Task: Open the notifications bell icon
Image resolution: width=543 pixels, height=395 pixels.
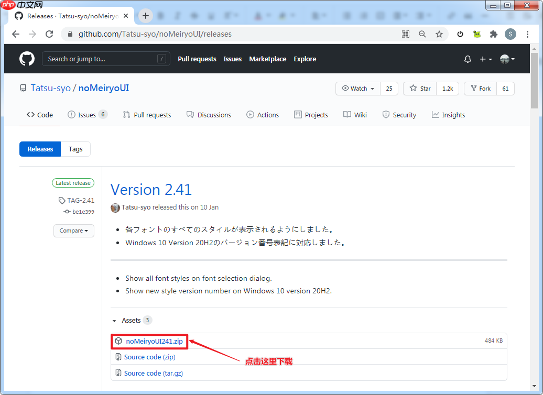Action: point(468,59)
